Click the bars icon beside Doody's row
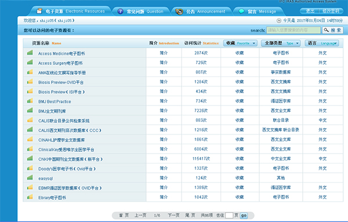 pyautogui.click(x=30, y=168)
